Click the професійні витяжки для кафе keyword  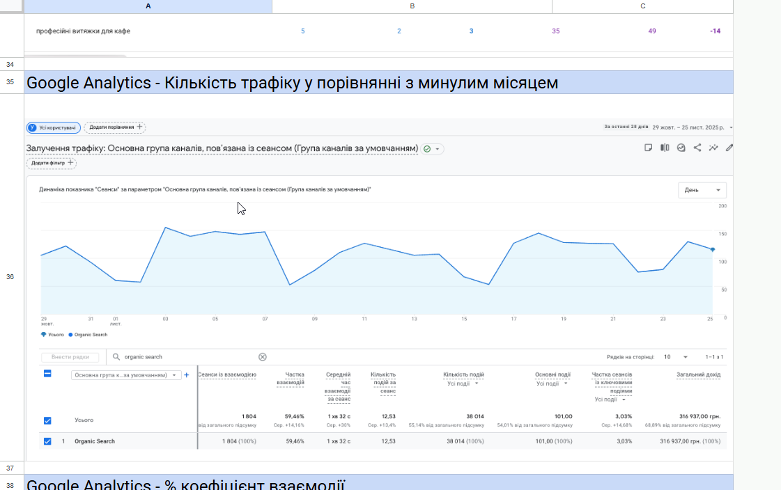click(83, 31)
